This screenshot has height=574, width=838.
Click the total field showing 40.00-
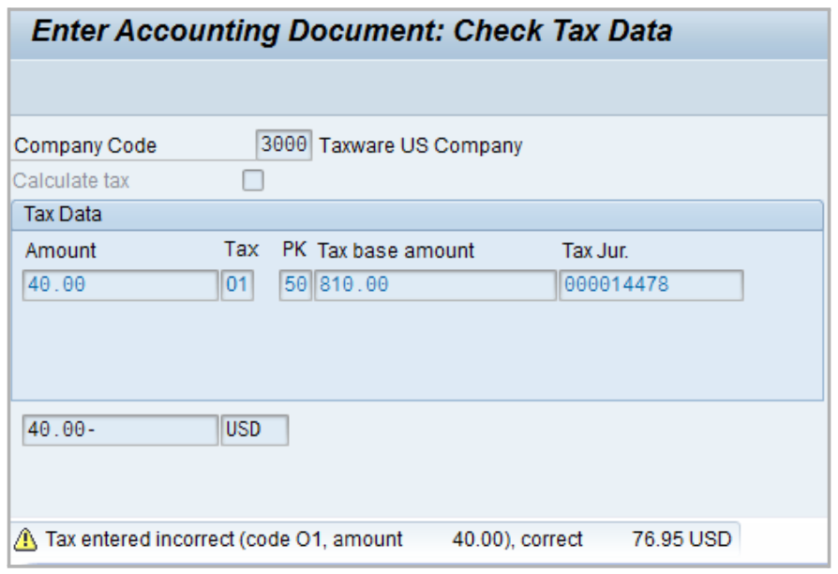tap(120, 430)
